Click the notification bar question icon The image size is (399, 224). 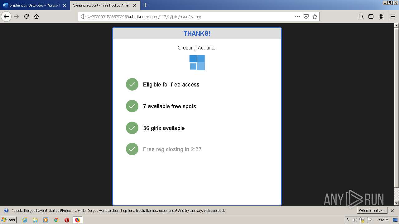6,211
